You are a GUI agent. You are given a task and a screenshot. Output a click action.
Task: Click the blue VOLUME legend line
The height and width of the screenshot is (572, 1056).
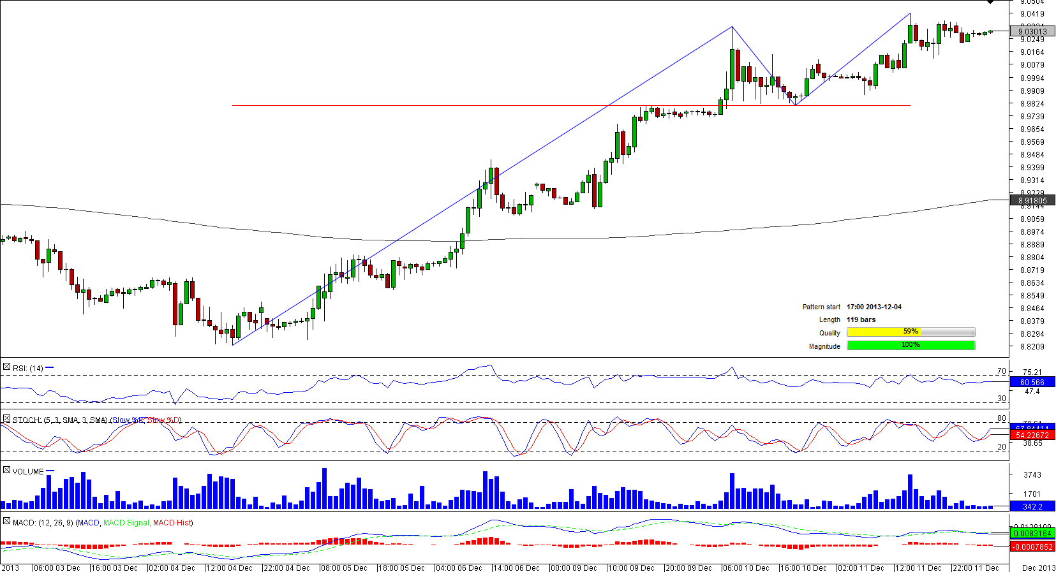click(x=50, y=471)
